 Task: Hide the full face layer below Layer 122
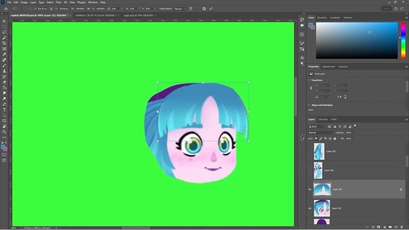click(310, 208)
